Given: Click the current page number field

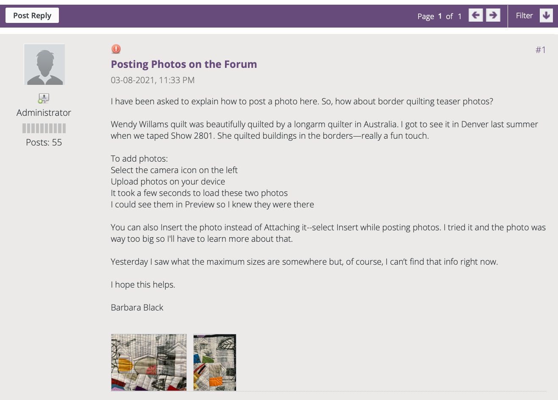Looking at the screenshot, I should pyautogui.click(x=440, y=16).
